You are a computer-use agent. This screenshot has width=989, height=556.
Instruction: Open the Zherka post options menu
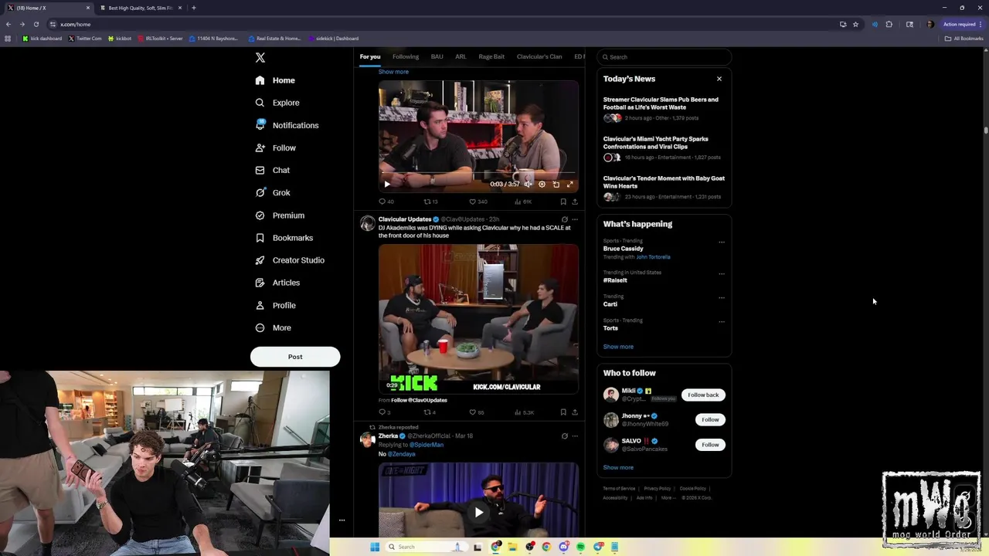(x=575, y=436)
